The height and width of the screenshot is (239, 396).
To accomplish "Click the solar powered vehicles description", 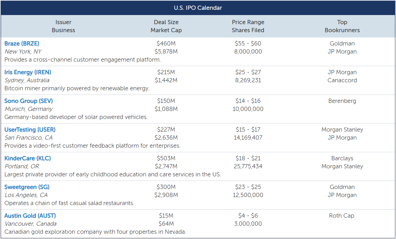I will click(x=76, y=117).
